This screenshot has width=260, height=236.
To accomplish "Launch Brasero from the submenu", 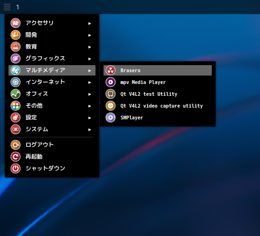I will (157, 70).
